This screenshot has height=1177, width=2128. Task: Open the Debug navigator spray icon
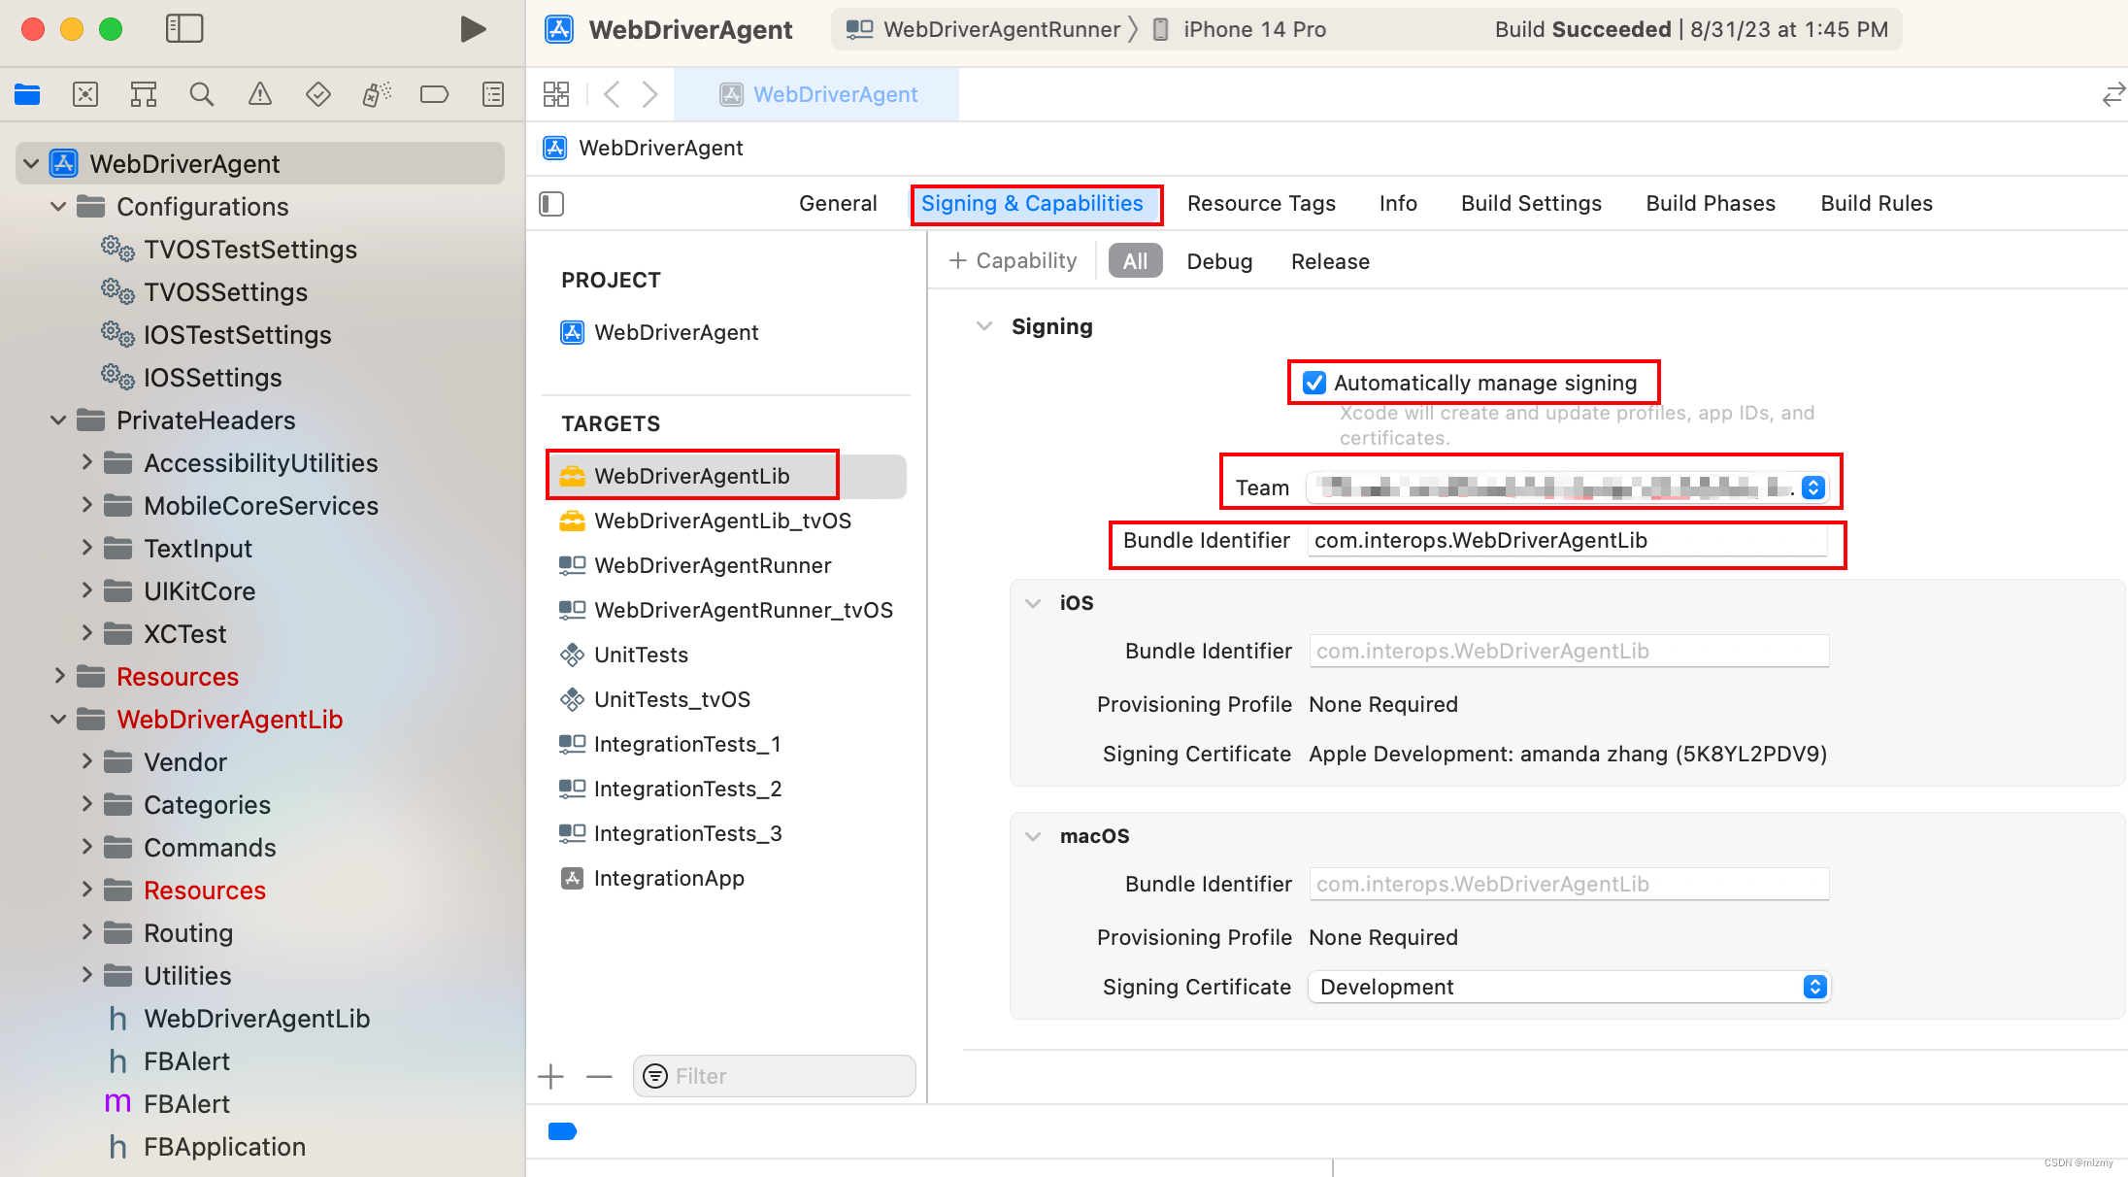tap(377, 94)
